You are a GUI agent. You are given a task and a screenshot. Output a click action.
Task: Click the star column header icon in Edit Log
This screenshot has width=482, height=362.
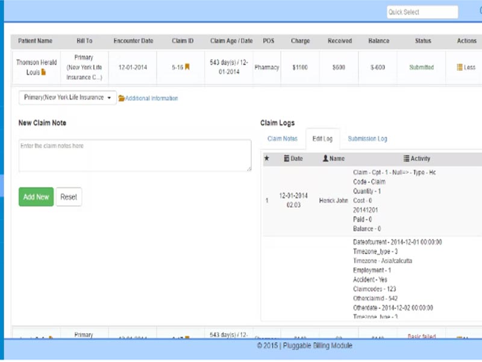point(267,158)
